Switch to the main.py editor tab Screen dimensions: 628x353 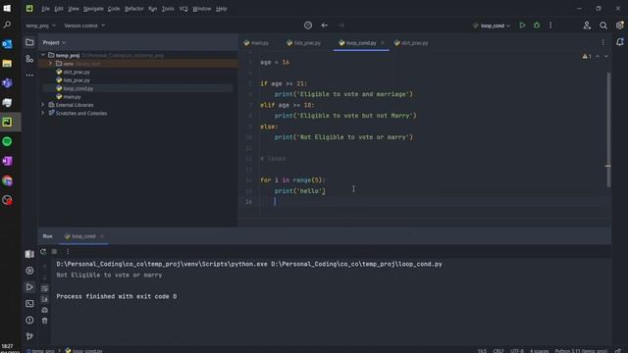(256, 43)
